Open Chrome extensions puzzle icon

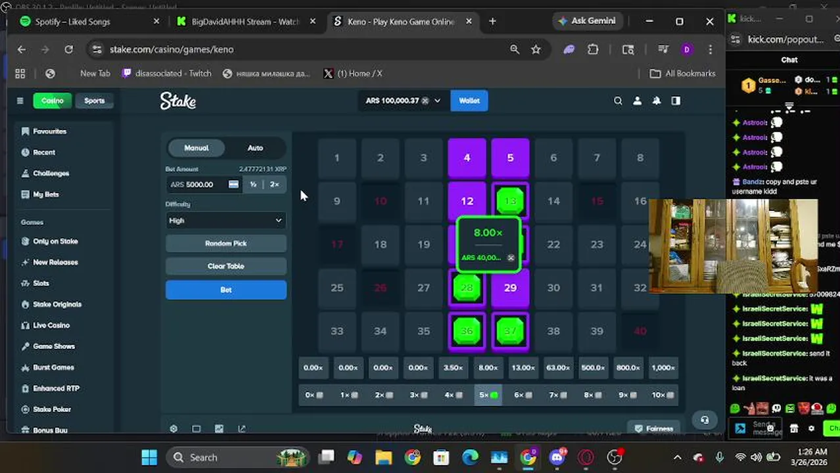[x=593, y=49]
